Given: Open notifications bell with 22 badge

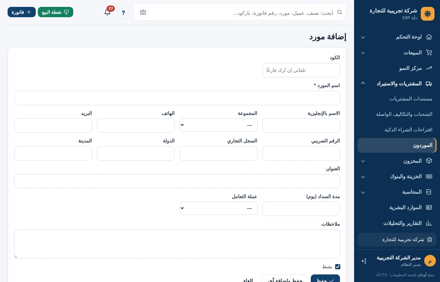Looking at the screenshot, I should [108, 12].
